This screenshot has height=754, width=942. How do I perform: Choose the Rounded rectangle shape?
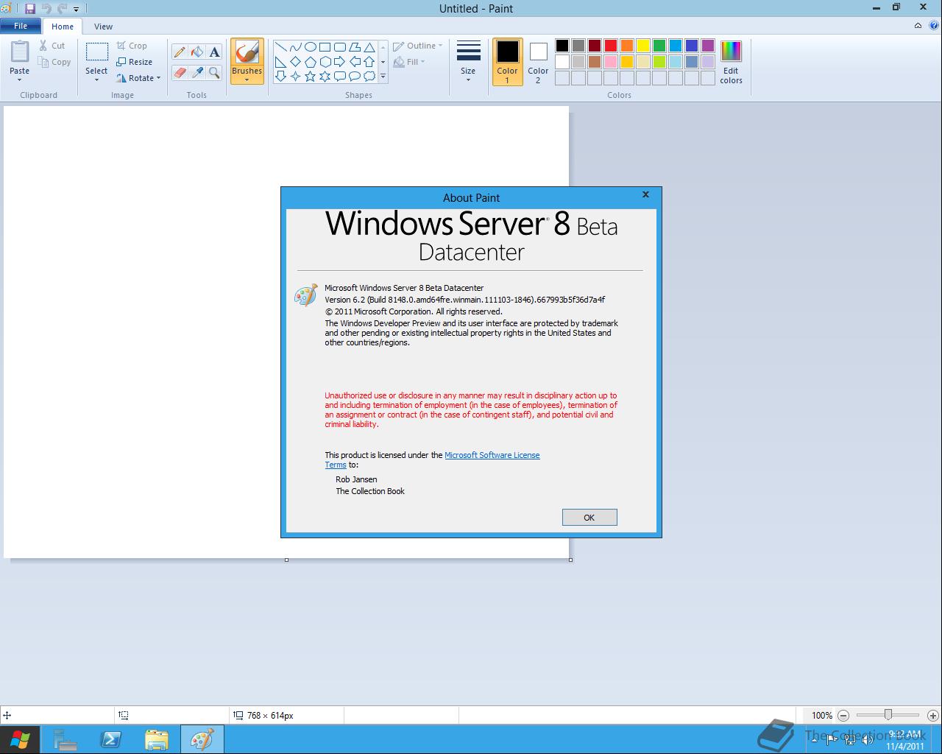[340, 47]
